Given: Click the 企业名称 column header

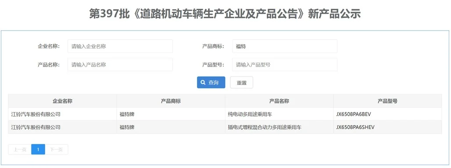Looking at the screenshot, I should pos(62,101).
